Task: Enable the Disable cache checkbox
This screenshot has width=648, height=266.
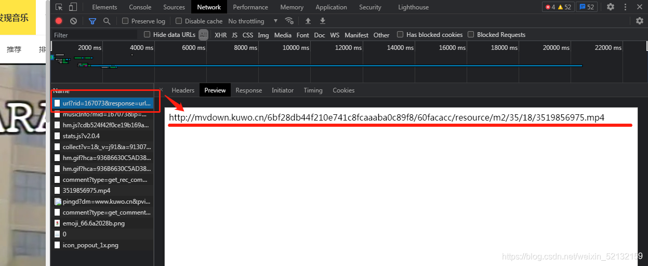Action: [179, 21]
